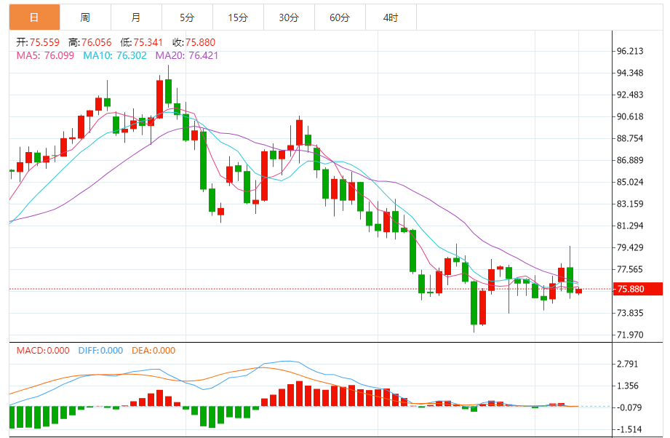The image size is (670, 438).
Task: Click the opening price value 75.559
Action: (44, 42)
